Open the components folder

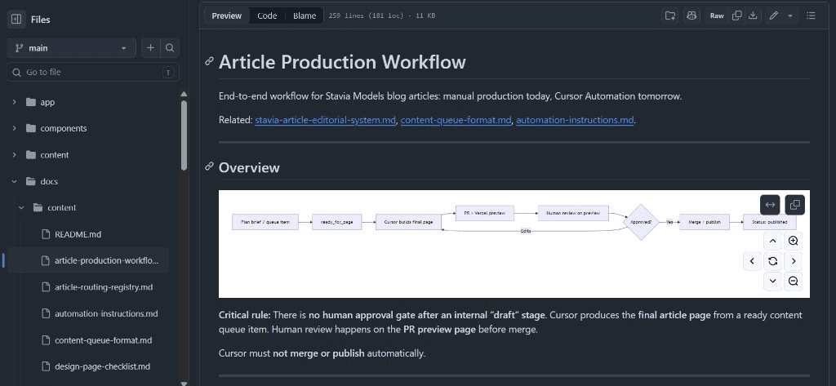64,128
